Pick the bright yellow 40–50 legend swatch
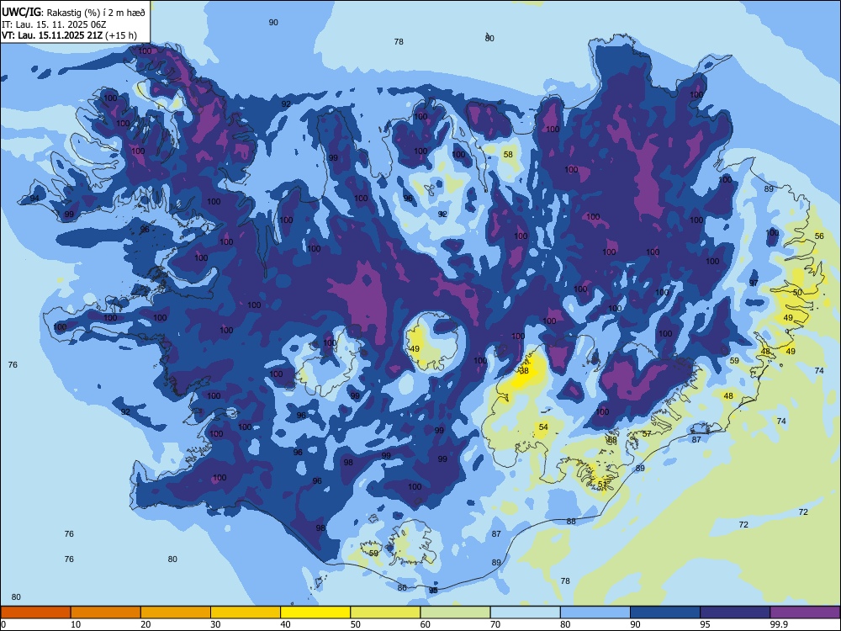The image size is (841, 631). click(x=315, y=612)
